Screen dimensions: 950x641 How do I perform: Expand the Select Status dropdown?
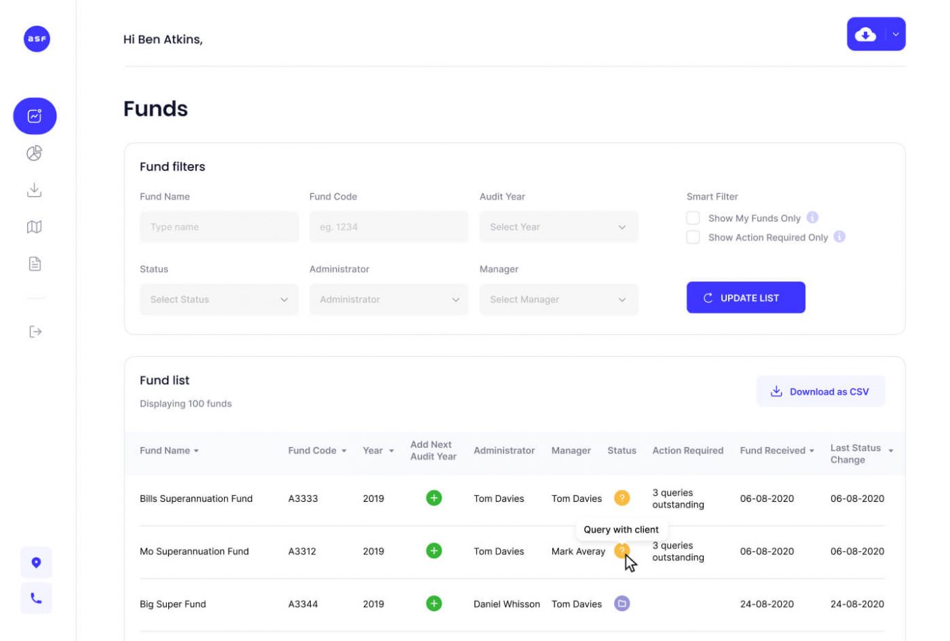[219, 300]
